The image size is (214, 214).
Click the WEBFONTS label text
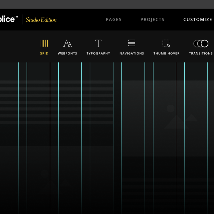pos(67,53)
